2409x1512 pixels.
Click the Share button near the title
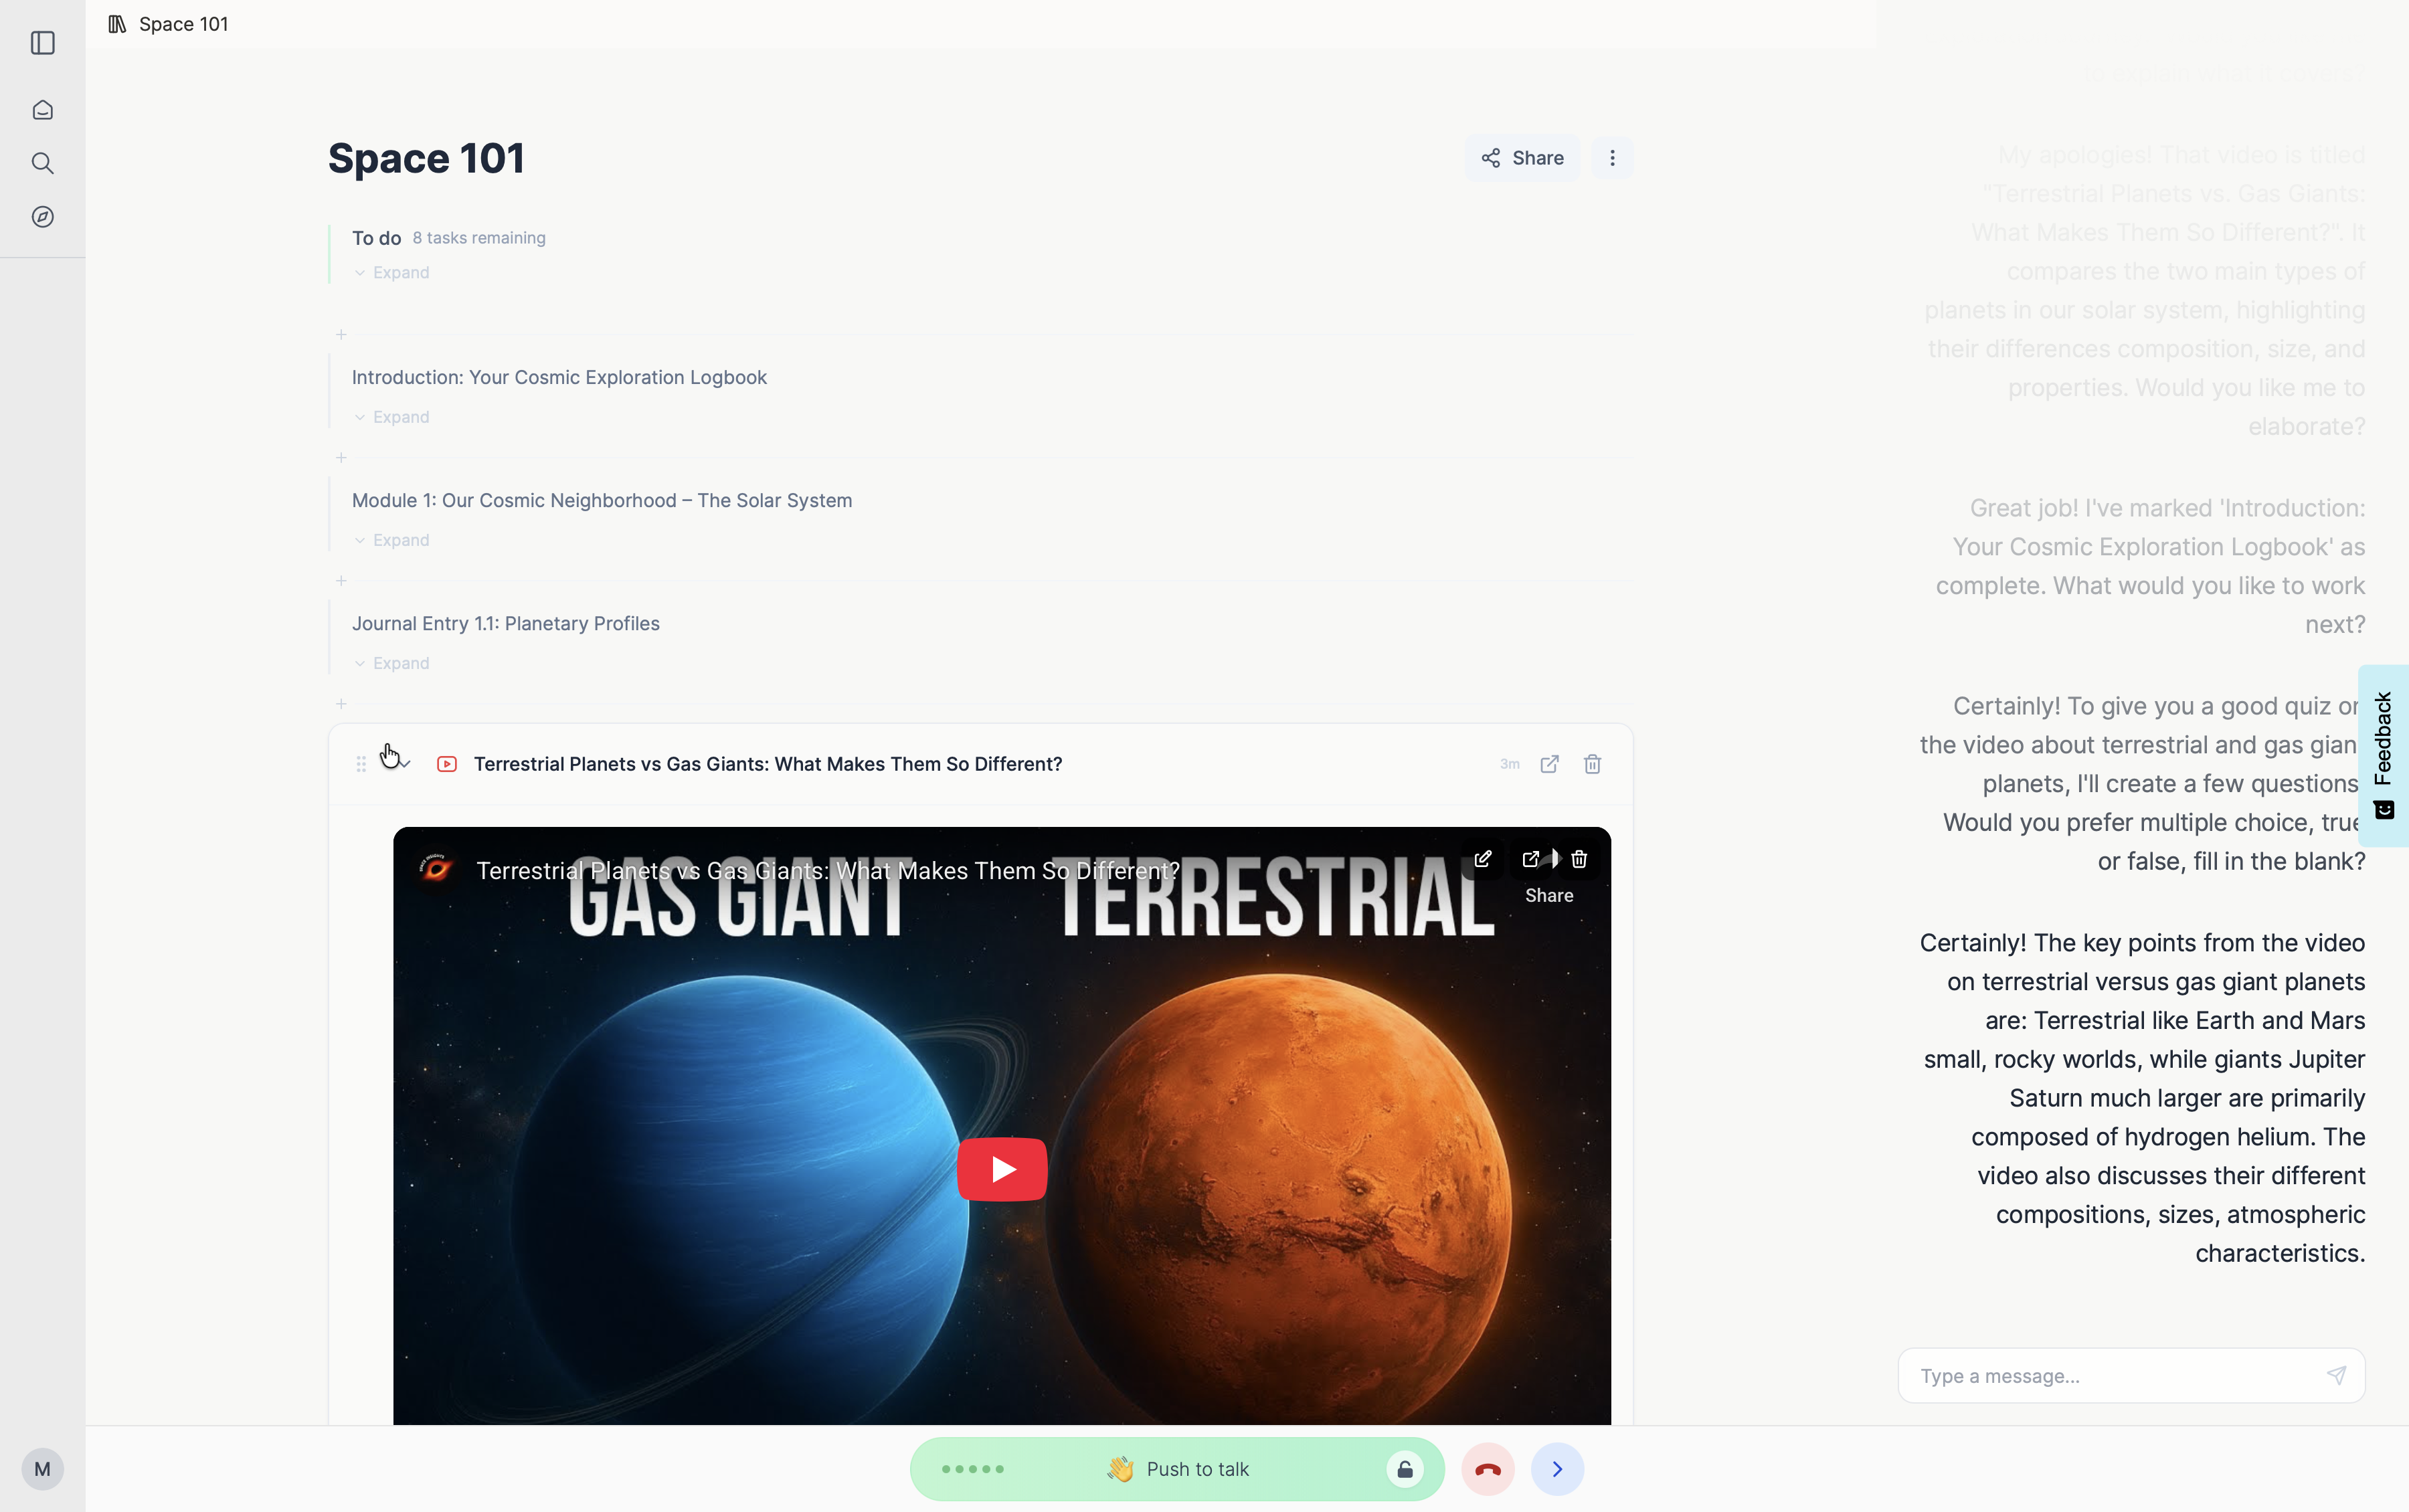pyautogui.click(x=1522, y=158)
